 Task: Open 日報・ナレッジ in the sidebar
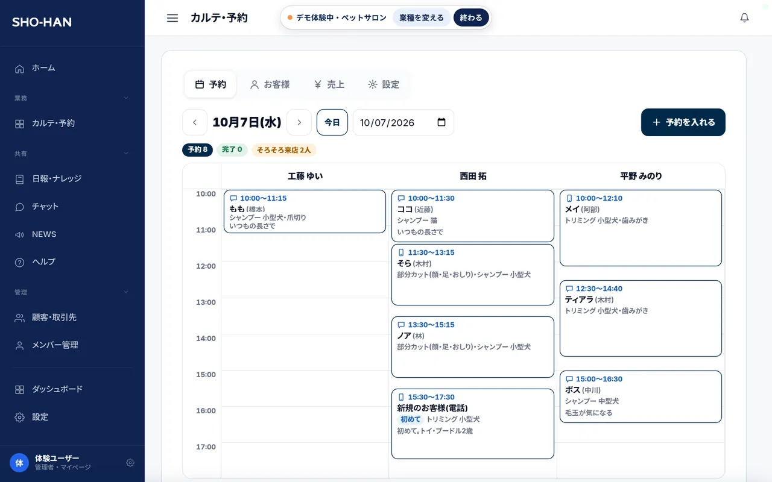[72, 179]
